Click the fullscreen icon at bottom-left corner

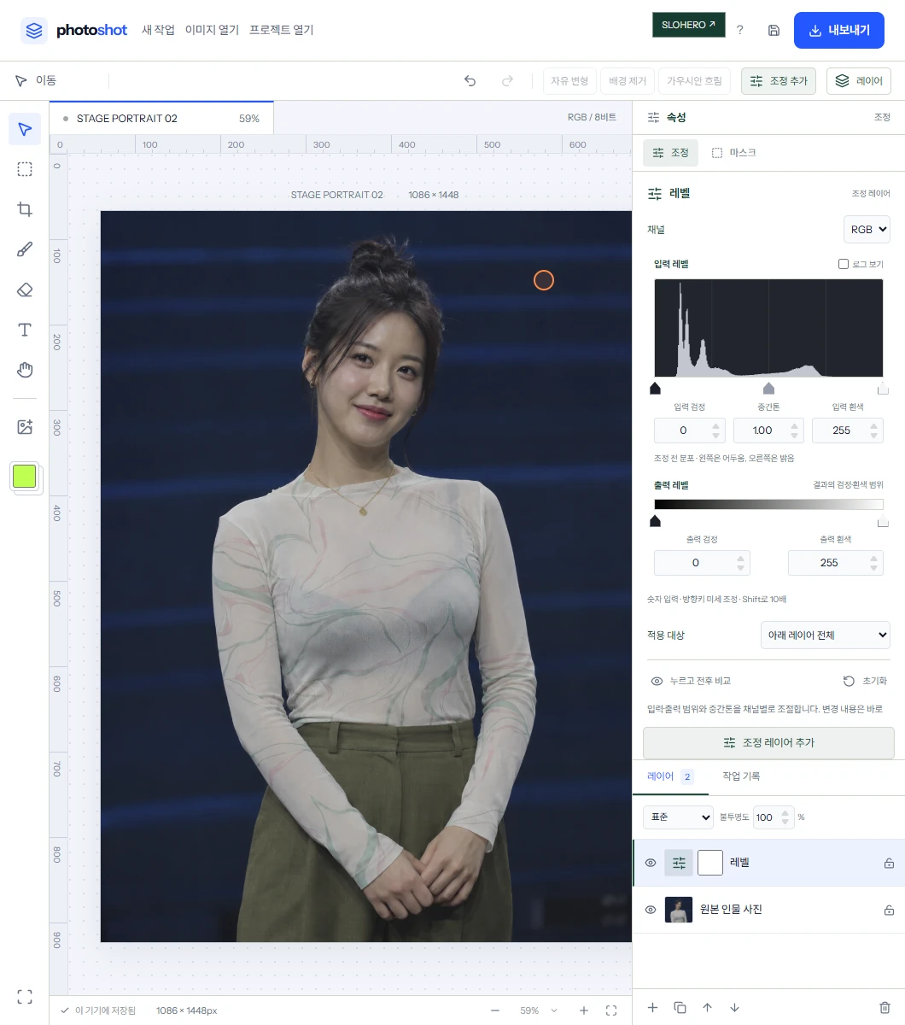click(25, 997)
